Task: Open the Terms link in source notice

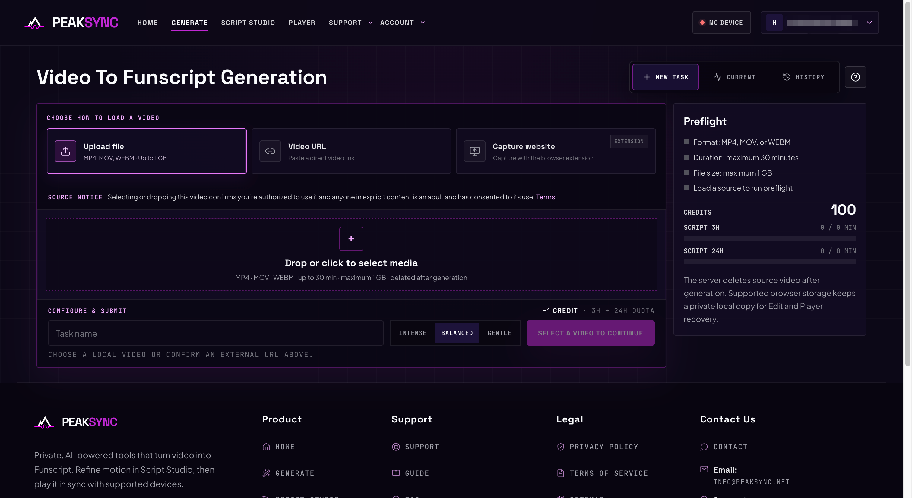Action: coord(545,197)
